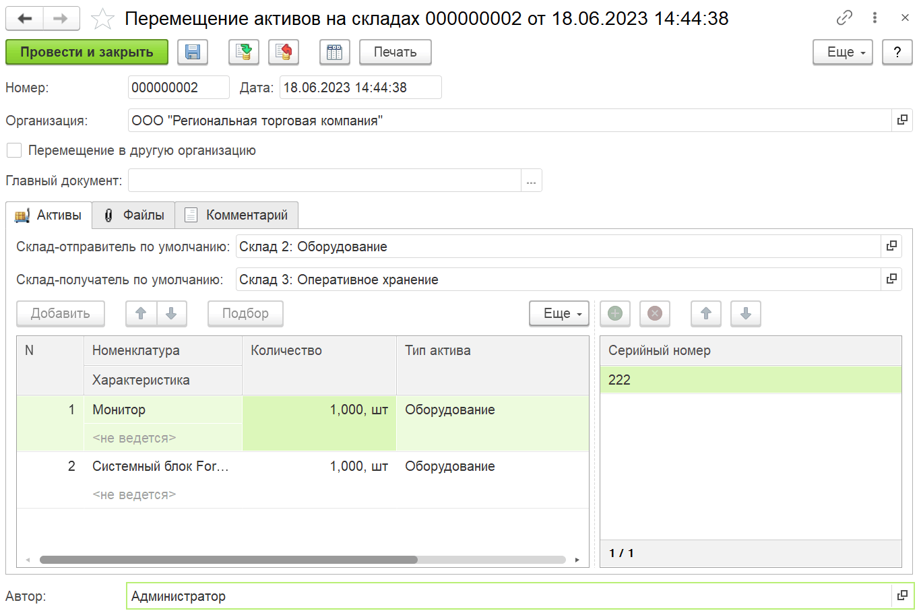Open the vertical three-dots menu
This screenshot has width=919, height=615.
(x=875, y=18)
